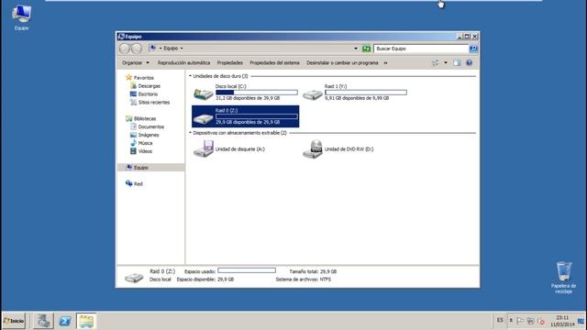Open the Inicio start button
587x330 pixels.
14,321
